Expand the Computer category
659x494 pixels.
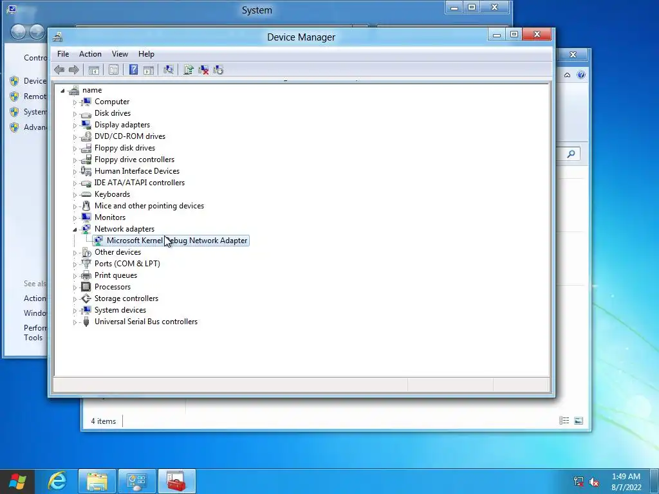[x=75, y=102]
